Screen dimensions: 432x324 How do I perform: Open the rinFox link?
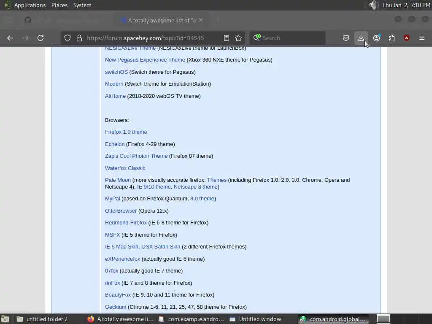[x=112, y=283]
